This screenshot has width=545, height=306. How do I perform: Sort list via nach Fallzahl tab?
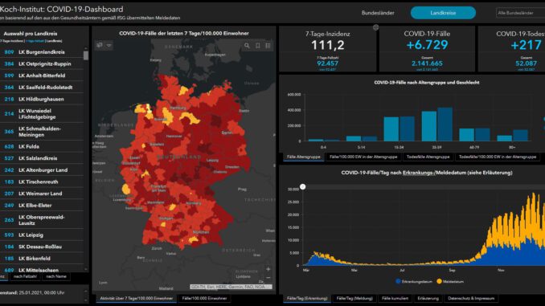click(x=25, y=277)
